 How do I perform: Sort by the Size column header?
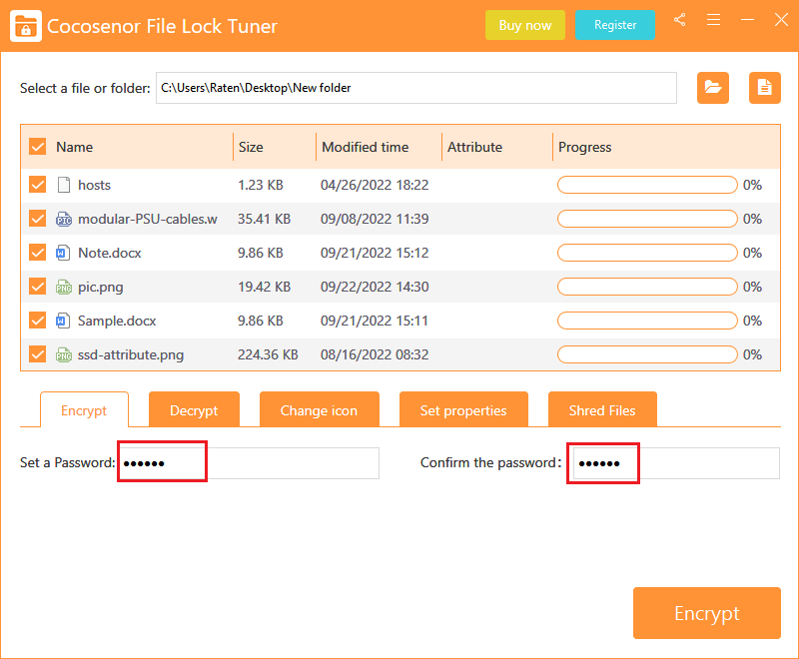pos(252,147)
